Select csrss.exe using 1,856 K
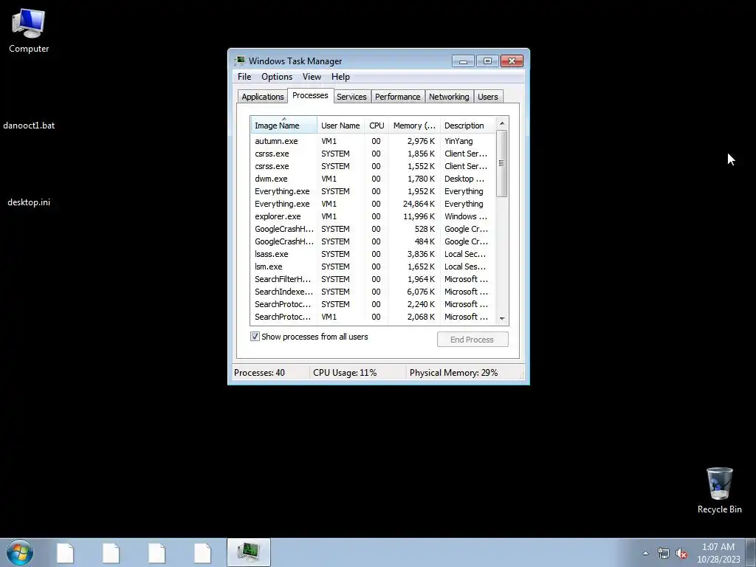Image resolution: width=756 pixels, height=567 pixels. click(373, 154)
